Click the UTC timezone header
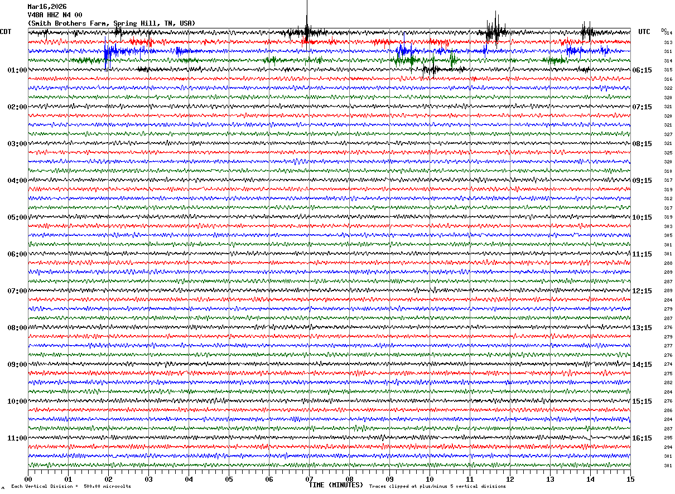 (x=644, y=32)
